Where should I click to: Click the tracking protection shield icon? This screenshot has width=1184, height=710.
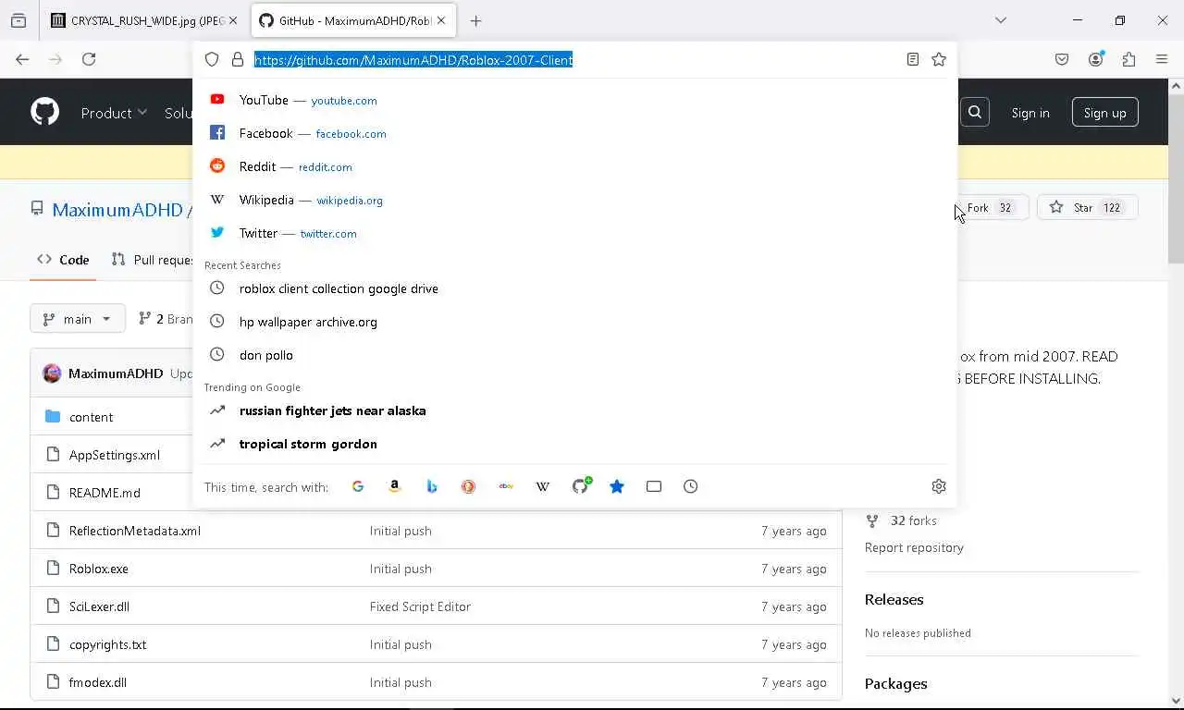(x=212, y=59)
